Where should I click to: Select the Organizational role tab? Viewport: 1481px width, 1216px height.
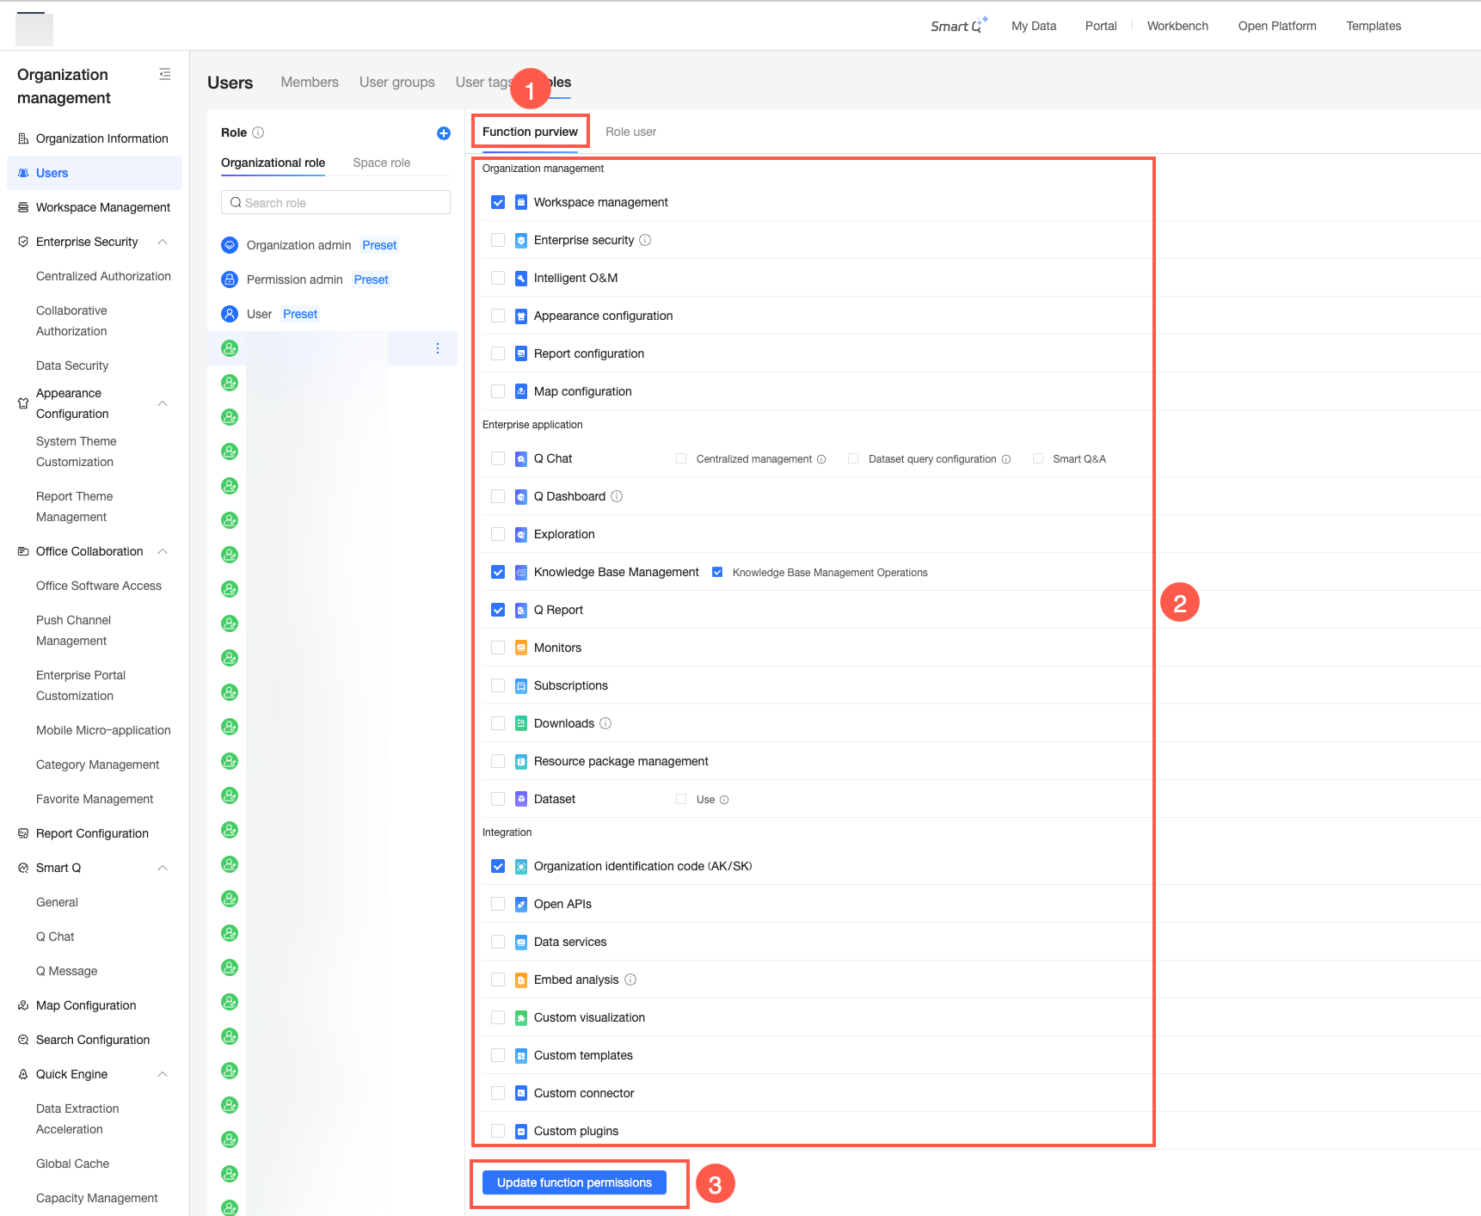(273, 163)
